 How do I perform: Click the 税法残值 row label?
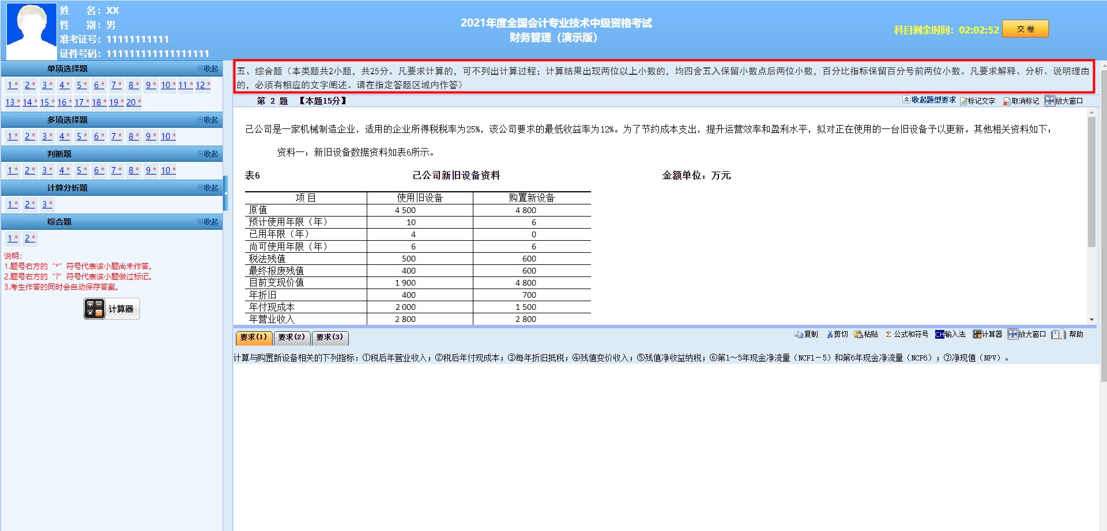(x=267, y=259)
